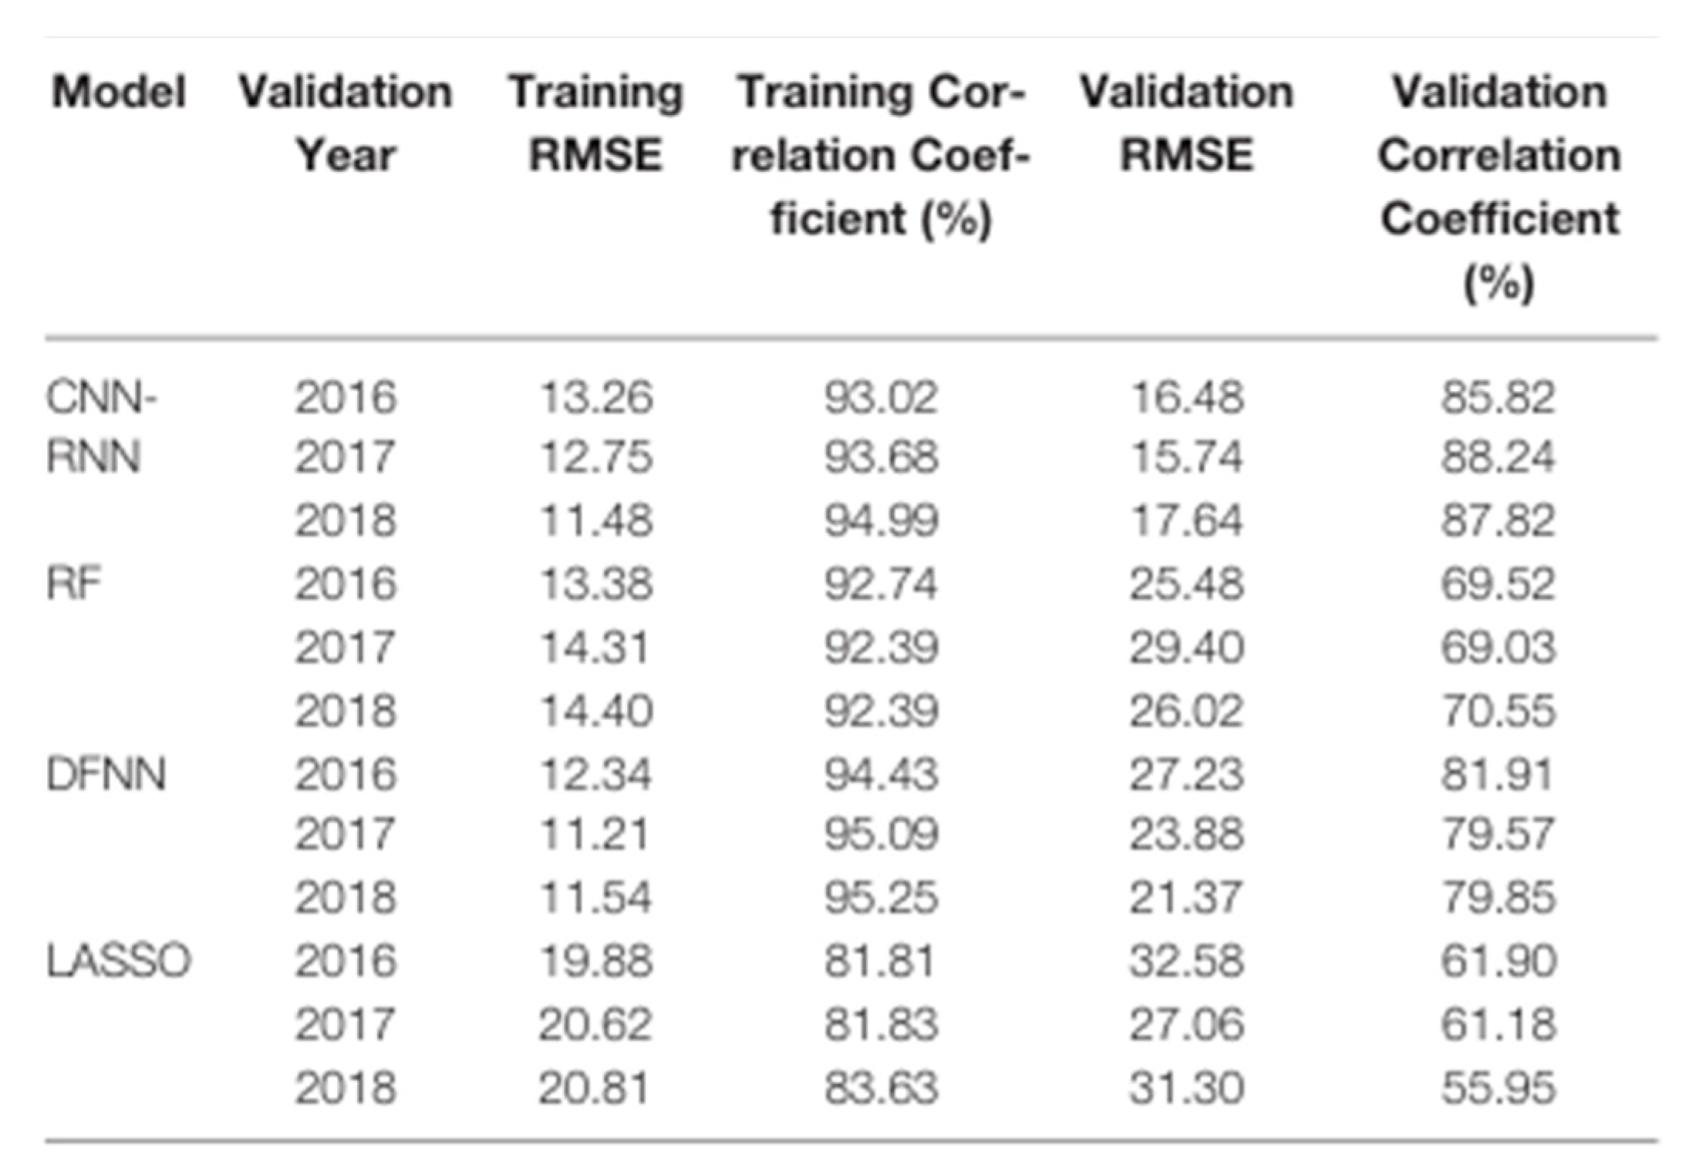Click the CNN-RNN model label
Image resolution: width=1689 pixels, height=1162 pixels.
coord(101,426)
